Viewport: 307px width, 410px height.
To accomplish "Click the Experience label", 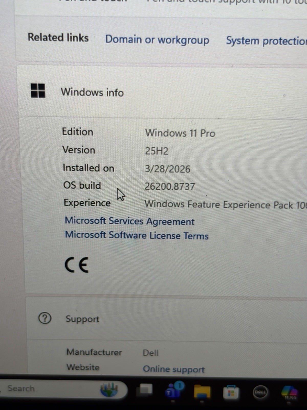I will coord(87,203).
